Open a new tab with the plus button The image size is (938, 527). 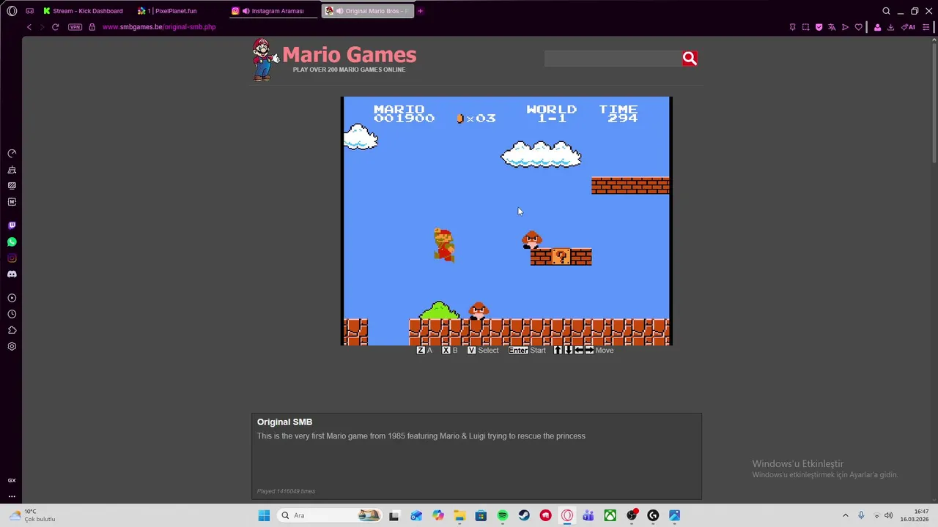(420, 11)
